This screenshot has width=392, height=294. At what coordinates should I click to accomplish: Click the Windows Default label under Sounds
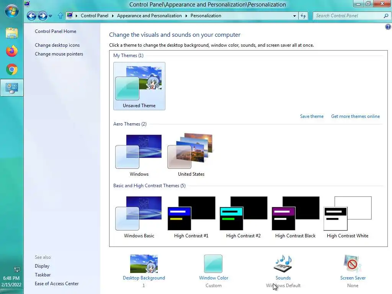point(283,286)
